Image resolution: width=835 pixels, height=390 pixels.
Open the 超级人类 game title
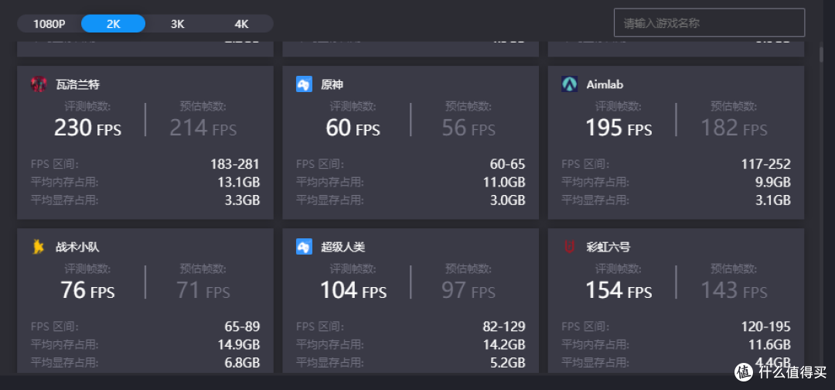pos(343,247)
